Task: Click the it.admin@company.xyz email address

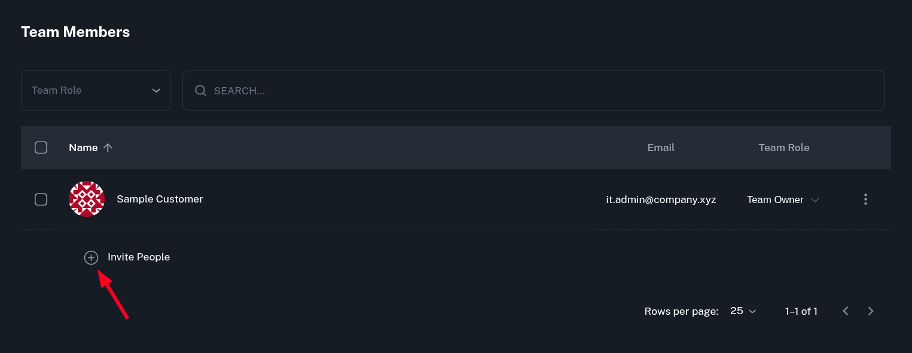Action: tap(661, 200)
